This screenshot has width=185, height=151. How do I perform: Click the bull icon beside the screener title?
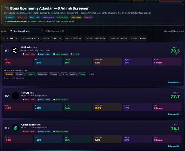pyautogui.click(x=7, y=8)
